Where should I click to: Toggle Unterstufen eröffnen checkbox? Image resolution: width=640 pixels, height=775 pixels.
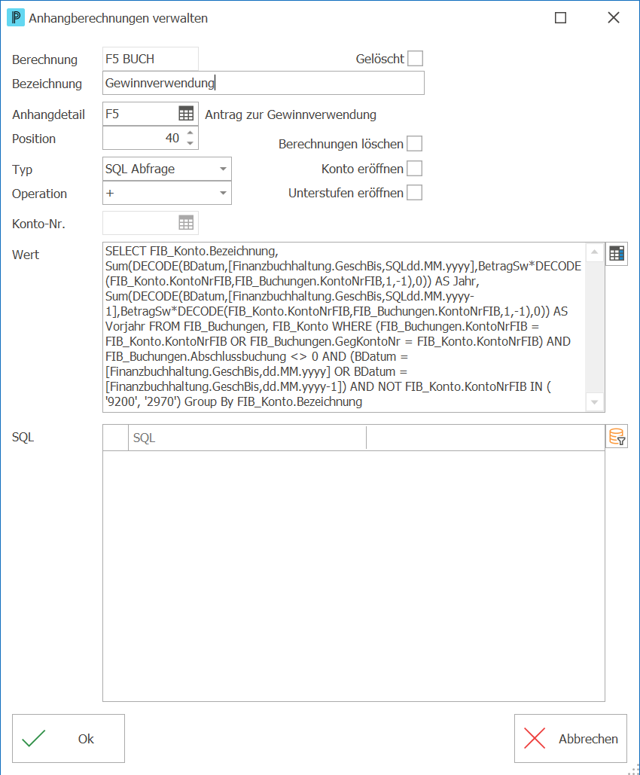click(x=415, y=192)
